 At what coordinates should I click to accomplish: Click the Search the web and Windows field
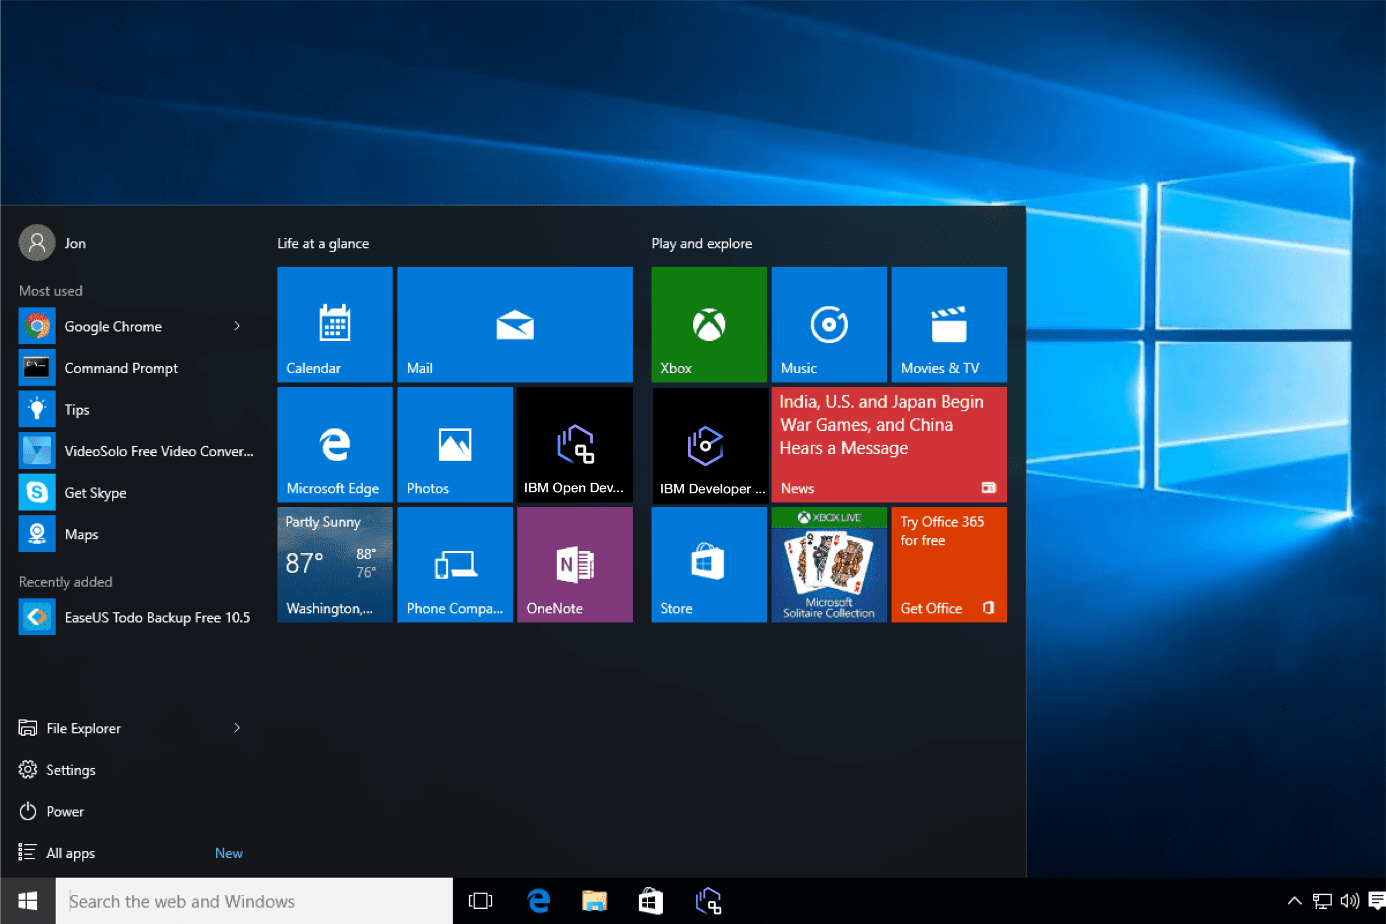pyautogui.click(x=253, y=901)
